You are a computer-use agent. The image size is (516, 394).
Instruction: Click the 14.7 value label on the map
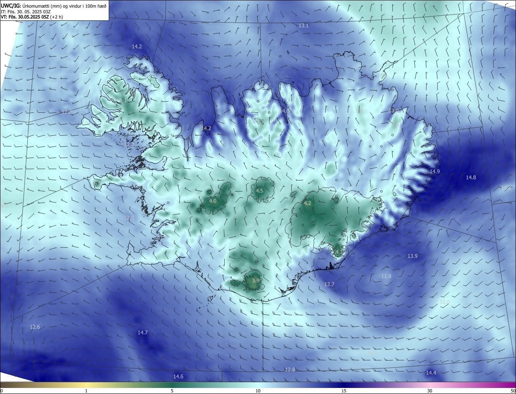143,333
